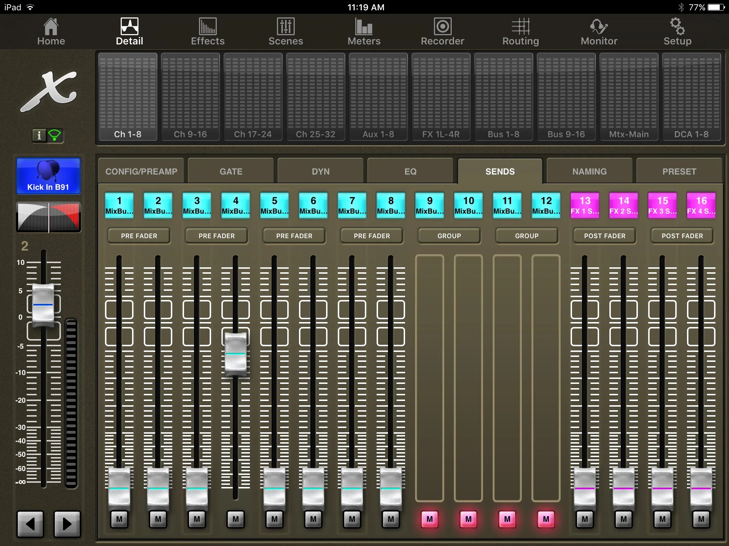Mute the FX 1 send, channel 13

pyautogui.click(x=584, y=519)
